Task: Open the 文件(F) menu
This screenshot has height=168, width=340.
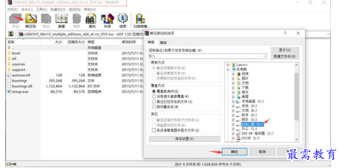Action: click(13, 10)
